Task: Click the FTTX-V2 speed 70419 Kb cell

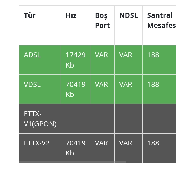Action: click(x=75, y=148)
